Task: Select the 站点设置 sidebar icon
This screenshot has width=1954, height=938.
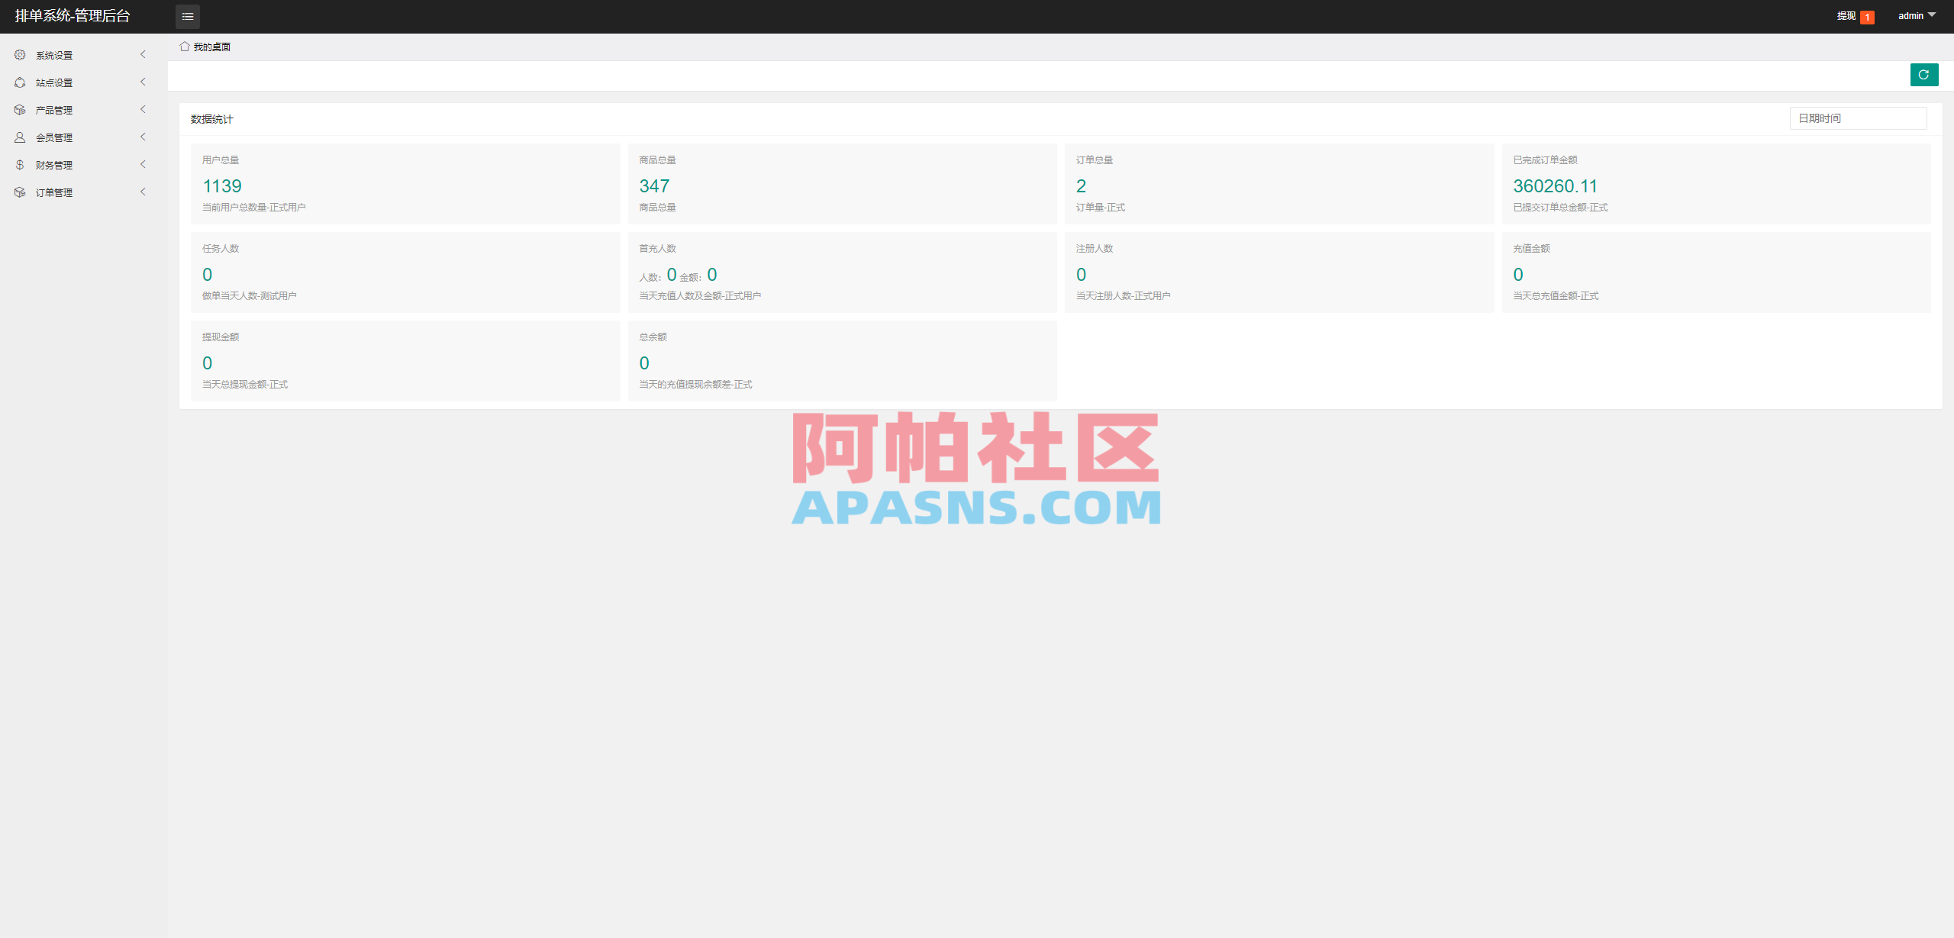Action: [19, 82]
